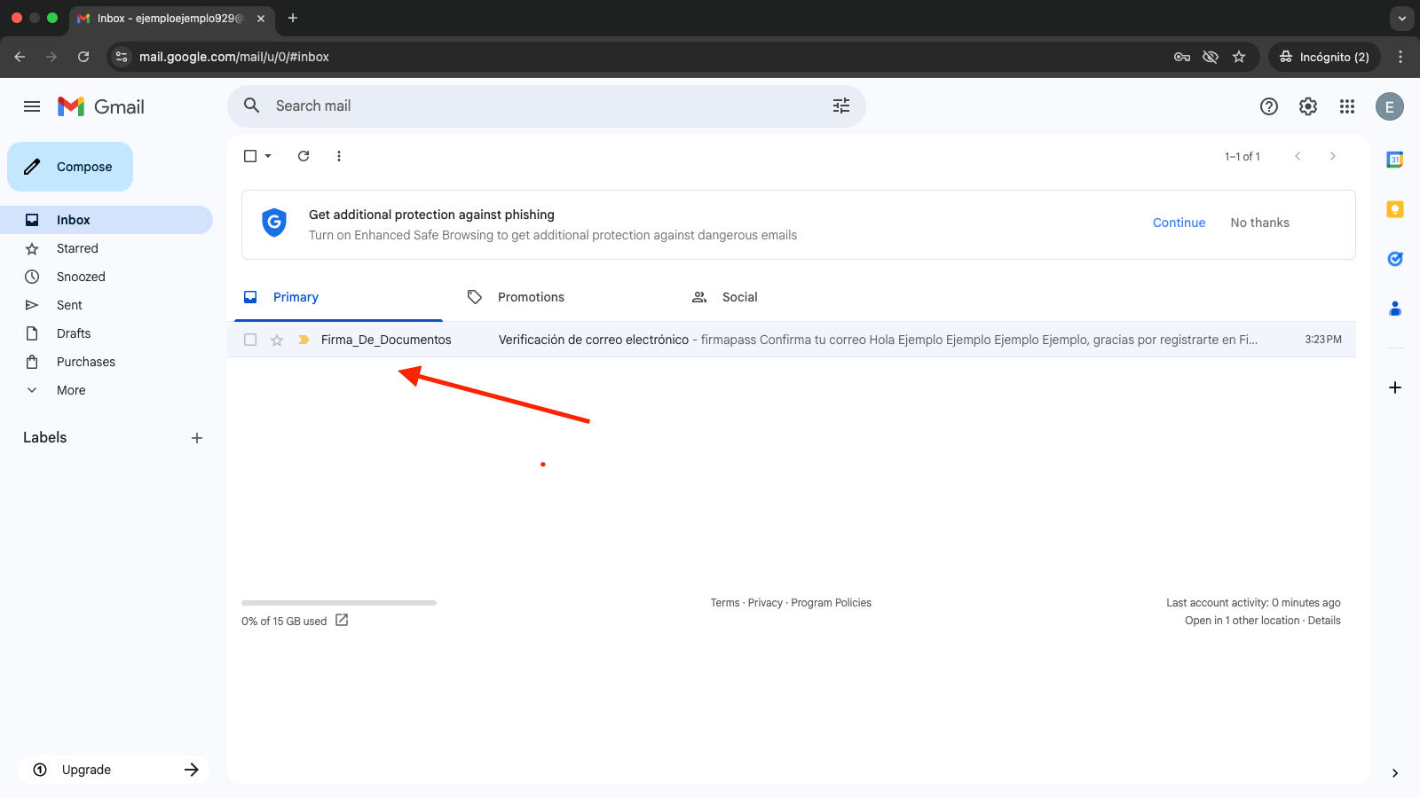Click the Incógnito (2) profile chip
Image resolution: width=1420 pixels, height=798 pixels.
(x=1324, y=57)
